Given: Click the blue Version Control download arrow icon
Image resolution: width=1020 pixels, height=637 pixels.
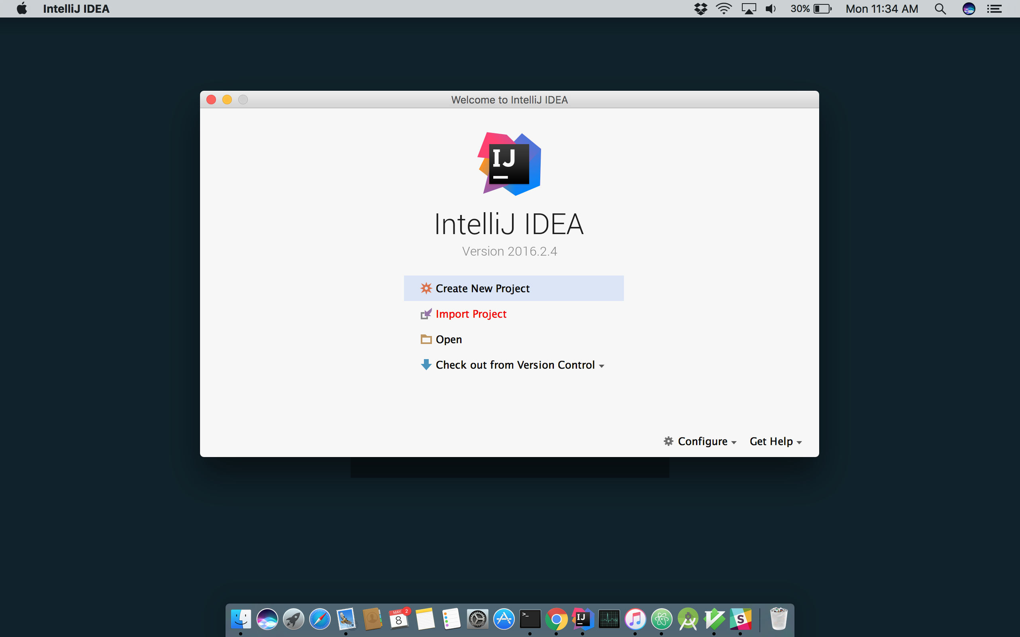Looking at the screenshot, I should pyautogui.click(x=426, y=365).
